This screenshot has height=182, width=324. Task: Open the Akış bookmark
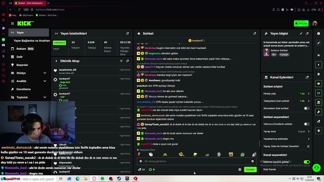click(12, 15)
